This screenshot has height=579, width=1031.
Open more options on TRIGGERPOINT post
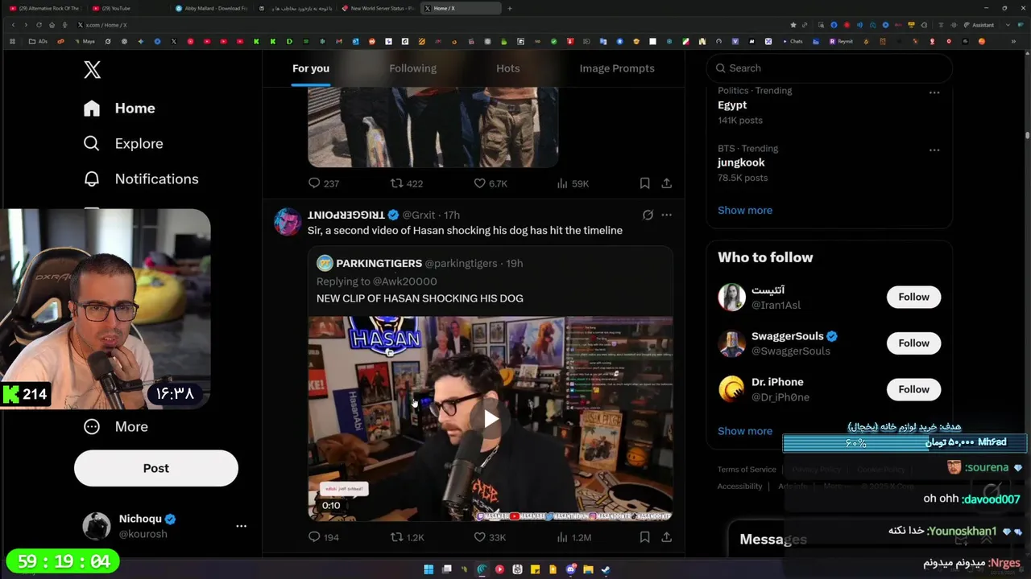pos(667,215)
